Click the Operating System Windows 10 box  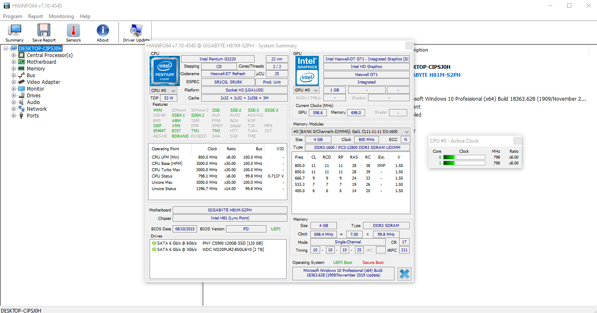[x=343, y=273]
